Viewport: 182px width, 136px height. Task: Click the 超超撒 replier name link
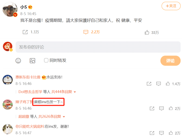(24, 116)
